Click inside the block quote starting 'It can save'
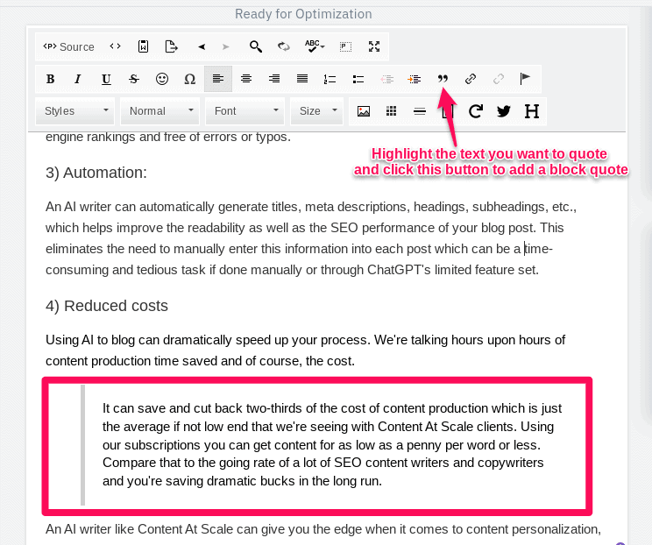This screenshot has height=545, width=652. (332, 444)
